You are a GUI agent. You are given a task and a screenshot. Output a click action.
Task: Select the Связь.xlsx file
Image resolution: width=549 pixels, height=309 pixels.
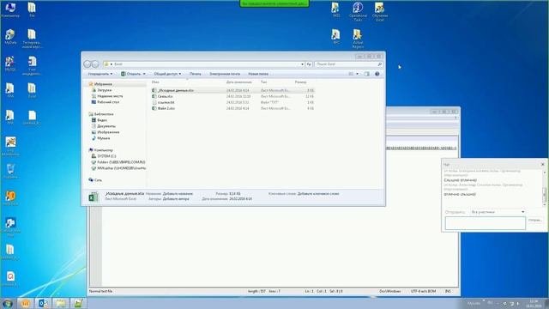[x=232, y=96]
